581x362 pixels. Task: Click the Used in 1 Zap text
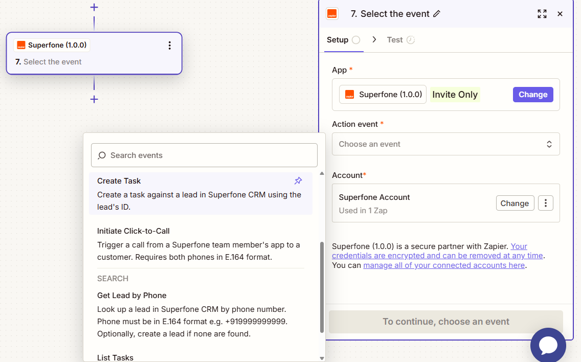363,211
